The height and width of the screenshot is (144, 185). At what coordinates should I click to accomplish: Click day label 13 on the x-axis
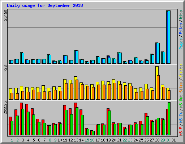(x=76, y=140)
